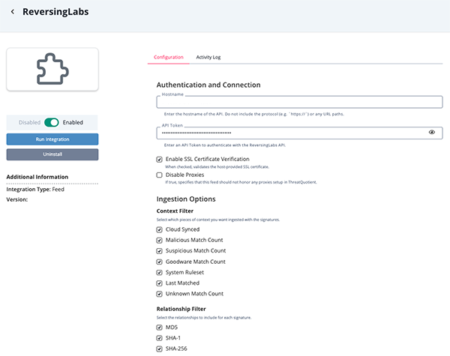450x356 pixels.
Task: Click the ReversingLabs page title
Action: point(55,12)
